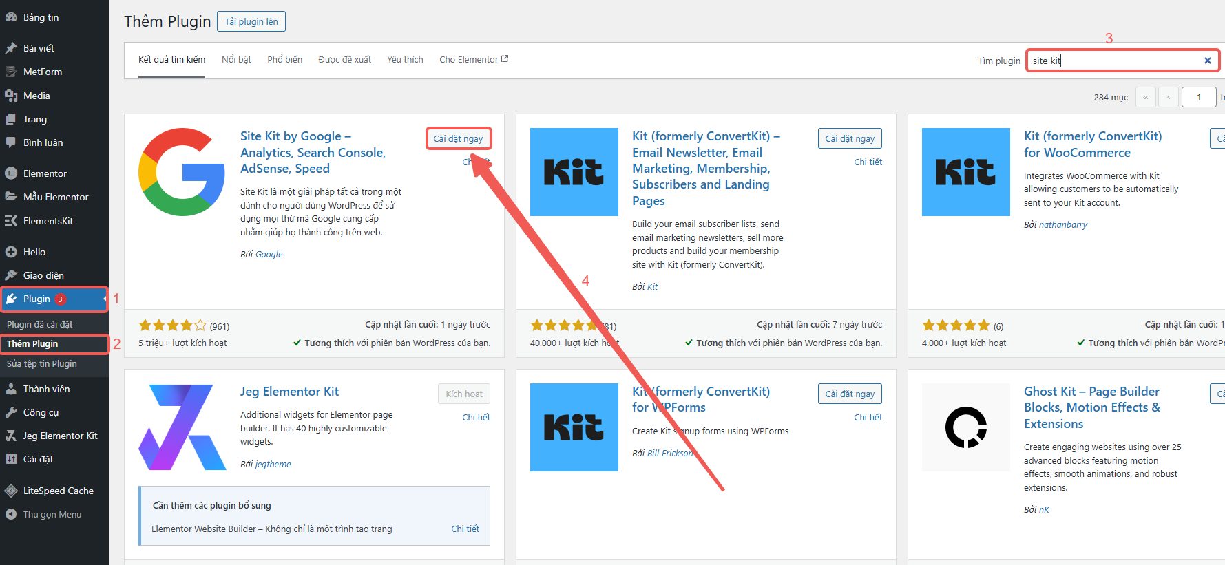Clear the plugin search field with X

coord(1207,61)
